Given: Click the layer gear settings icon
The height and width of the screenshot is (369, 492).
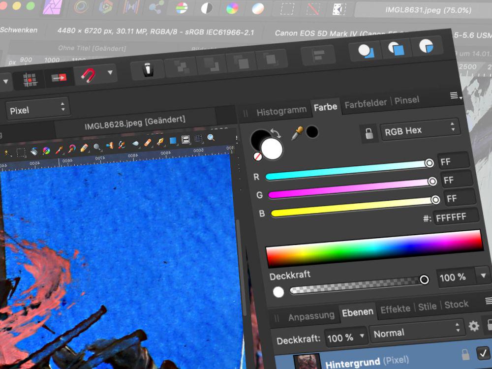Looking at the screenshot, I should pyautogui.click(x=474, y=326).
